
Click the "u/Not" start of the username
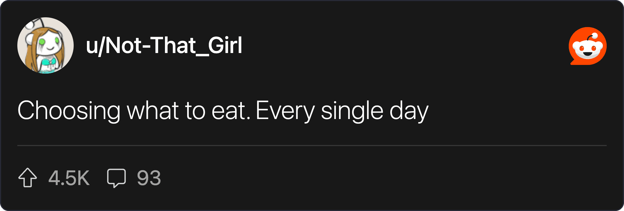[x=113, y=45]
